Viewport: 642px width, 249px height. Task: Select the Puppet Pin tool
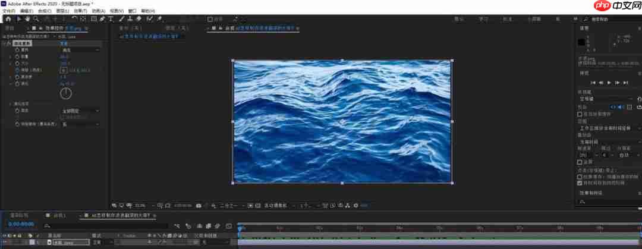(160, 19)
